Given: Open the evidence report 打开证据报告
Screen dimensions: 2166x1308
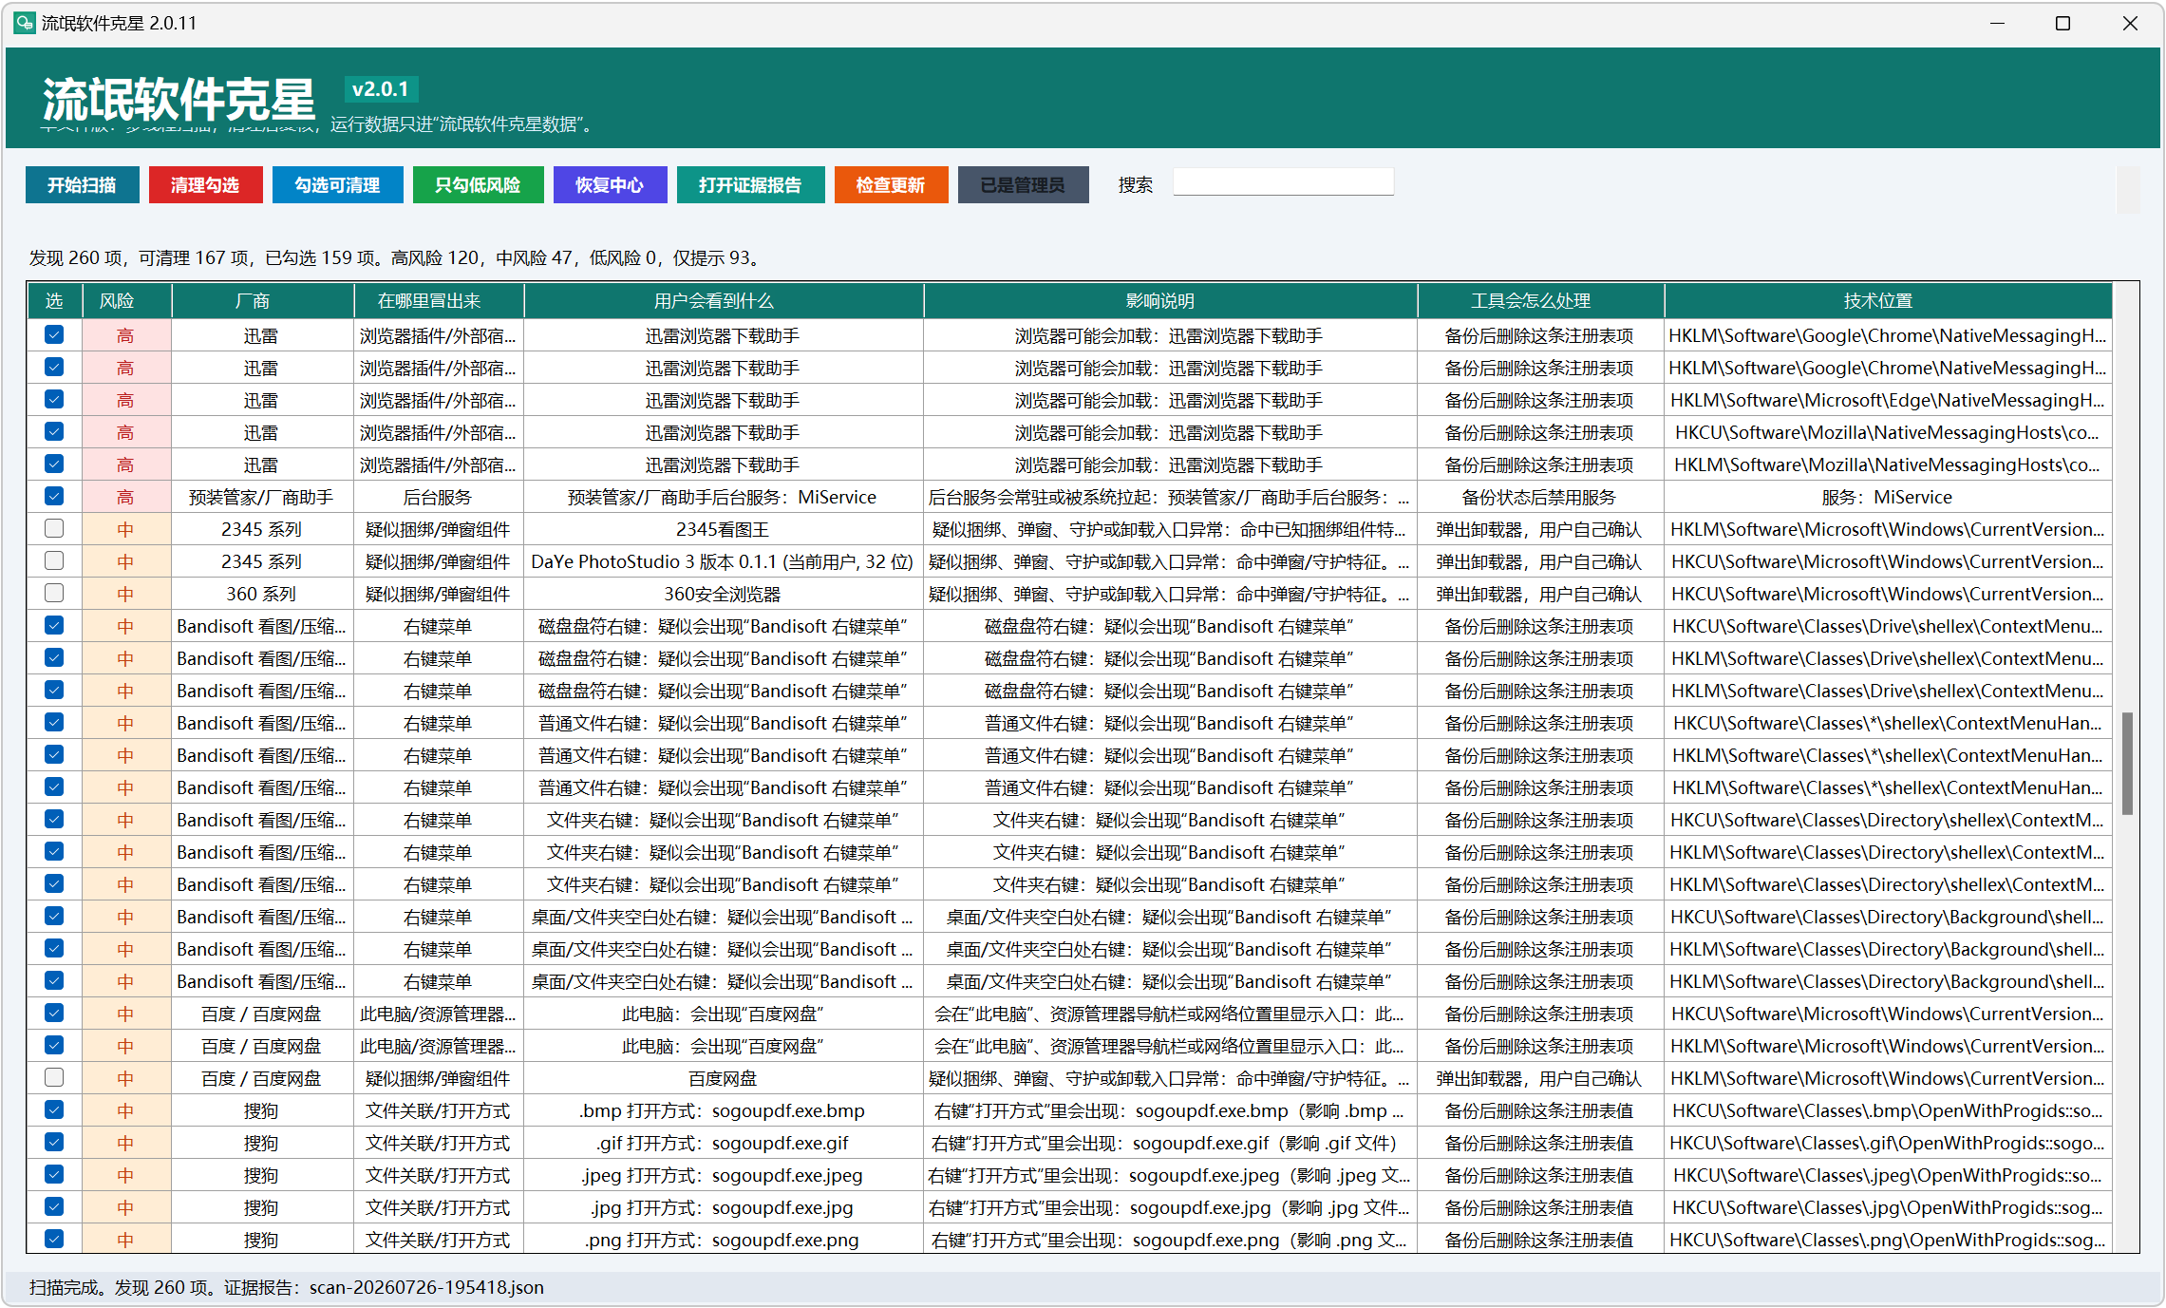Looking at the screenshot, I should click(x=750, y=185).
